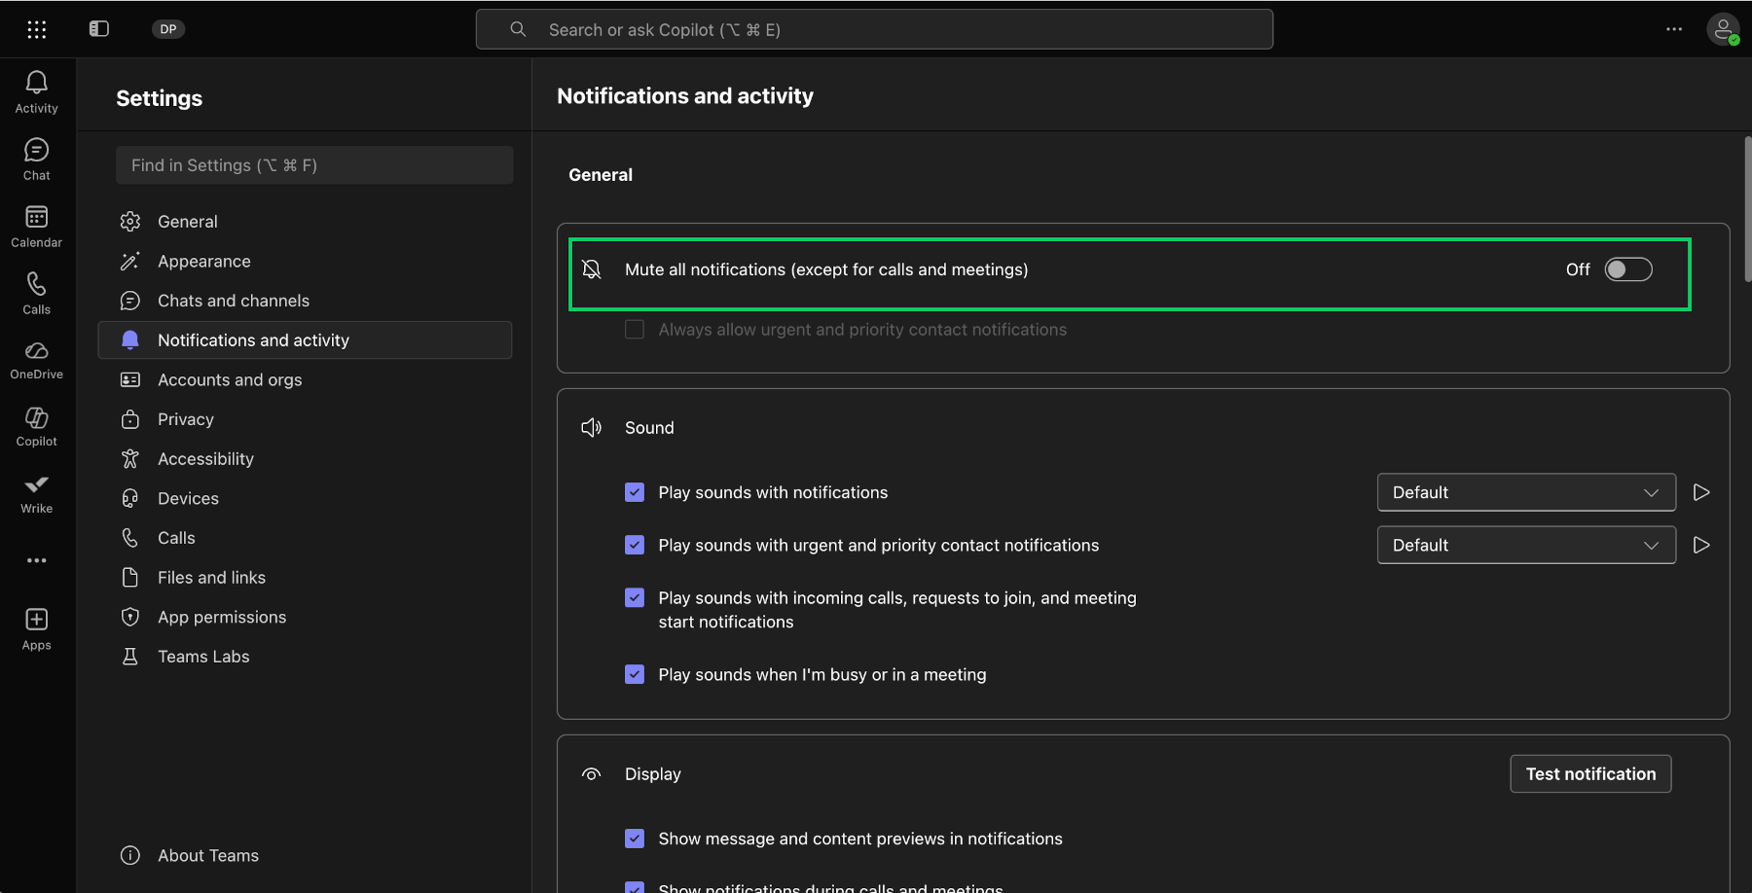1752x893 pixels.
Task: Uncheck Play sounds with notifications
Action: tap(635, 492)
